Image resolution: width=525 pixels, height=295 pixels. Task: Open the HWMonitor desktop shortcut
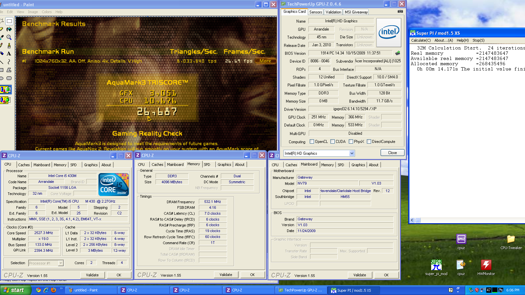click(x=486, y=267)
